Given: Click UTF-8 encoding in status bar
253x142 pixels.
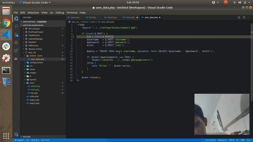Looking at the screenshot, I should (x=231, y=140).
